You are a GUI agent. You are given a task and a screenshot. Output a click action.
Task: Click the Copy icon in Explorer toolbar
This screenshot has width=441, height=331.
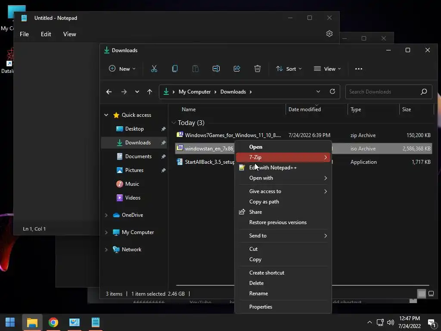tap(175, 69)
